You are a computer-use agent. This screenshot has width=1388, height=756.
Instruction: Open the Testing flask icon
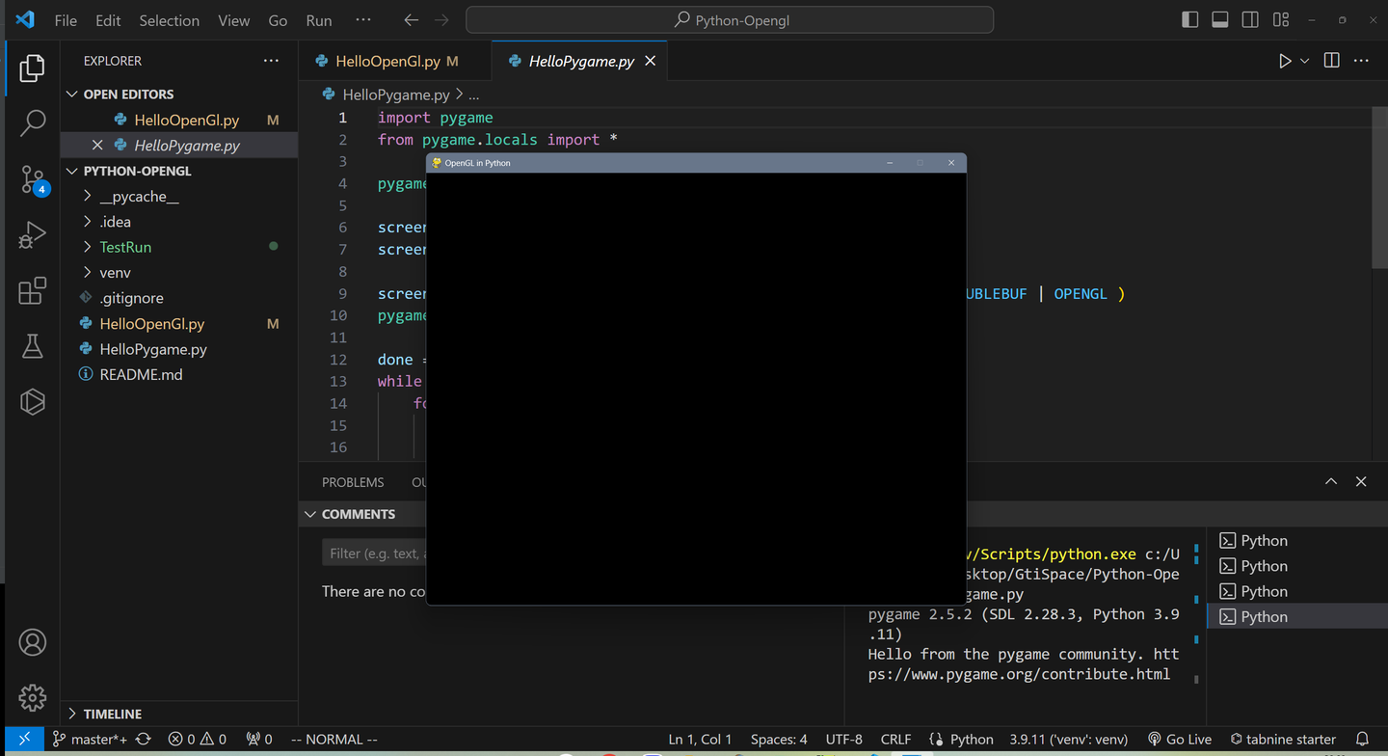tap(33, 346)
